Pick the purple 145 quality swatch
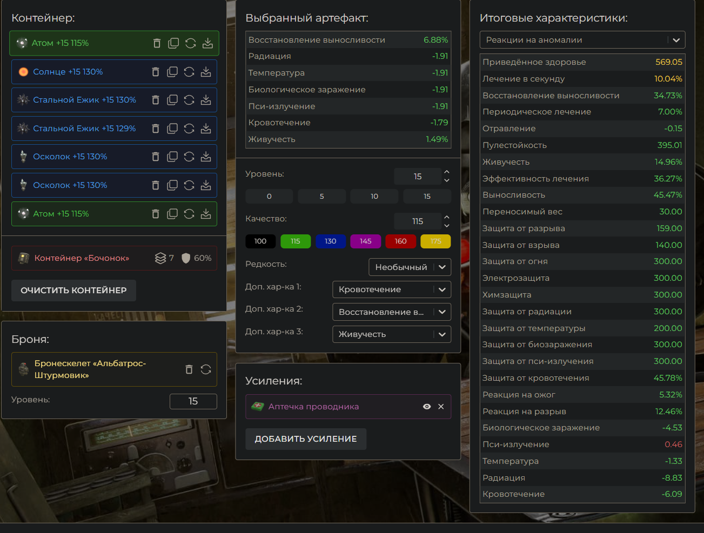The image size is (704, 533). [x=365, y=241]
